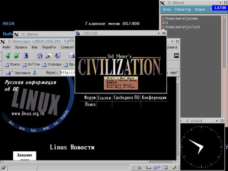Choose View Hall of Fame in Civilization
Viewport: 228px width, 171px height.
(x=120, y=87)
